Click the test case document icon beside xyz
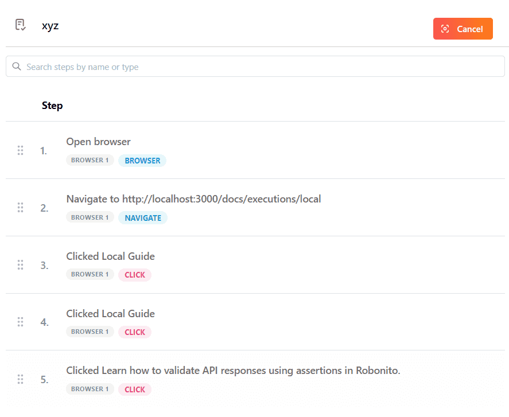The width and height of the screenshot is (509, 417). (x=21, y=25)
